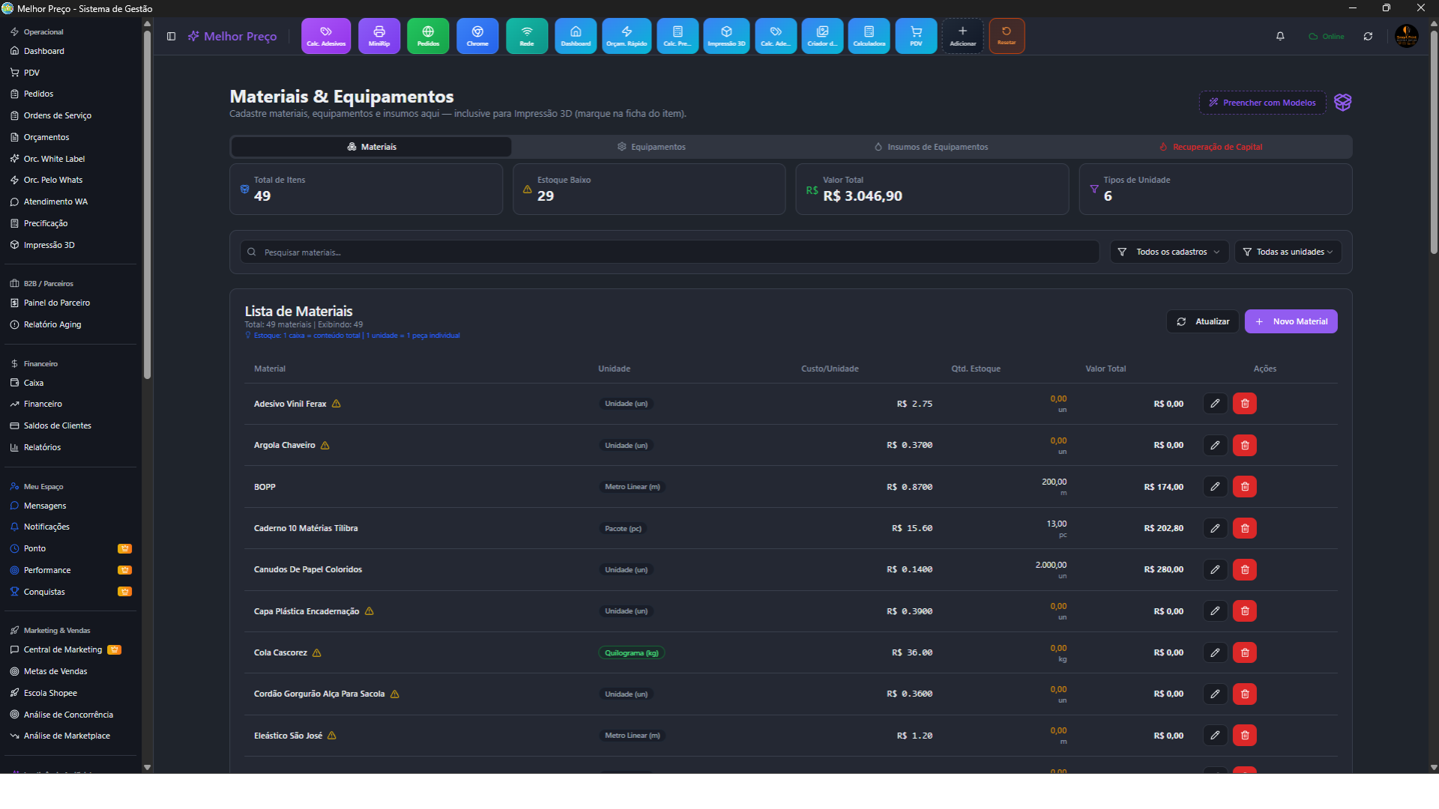Image resolution: width=1439 pixels, height=809 pixels.
Task: Click the Adicionar plus tile
Action: 962,36
